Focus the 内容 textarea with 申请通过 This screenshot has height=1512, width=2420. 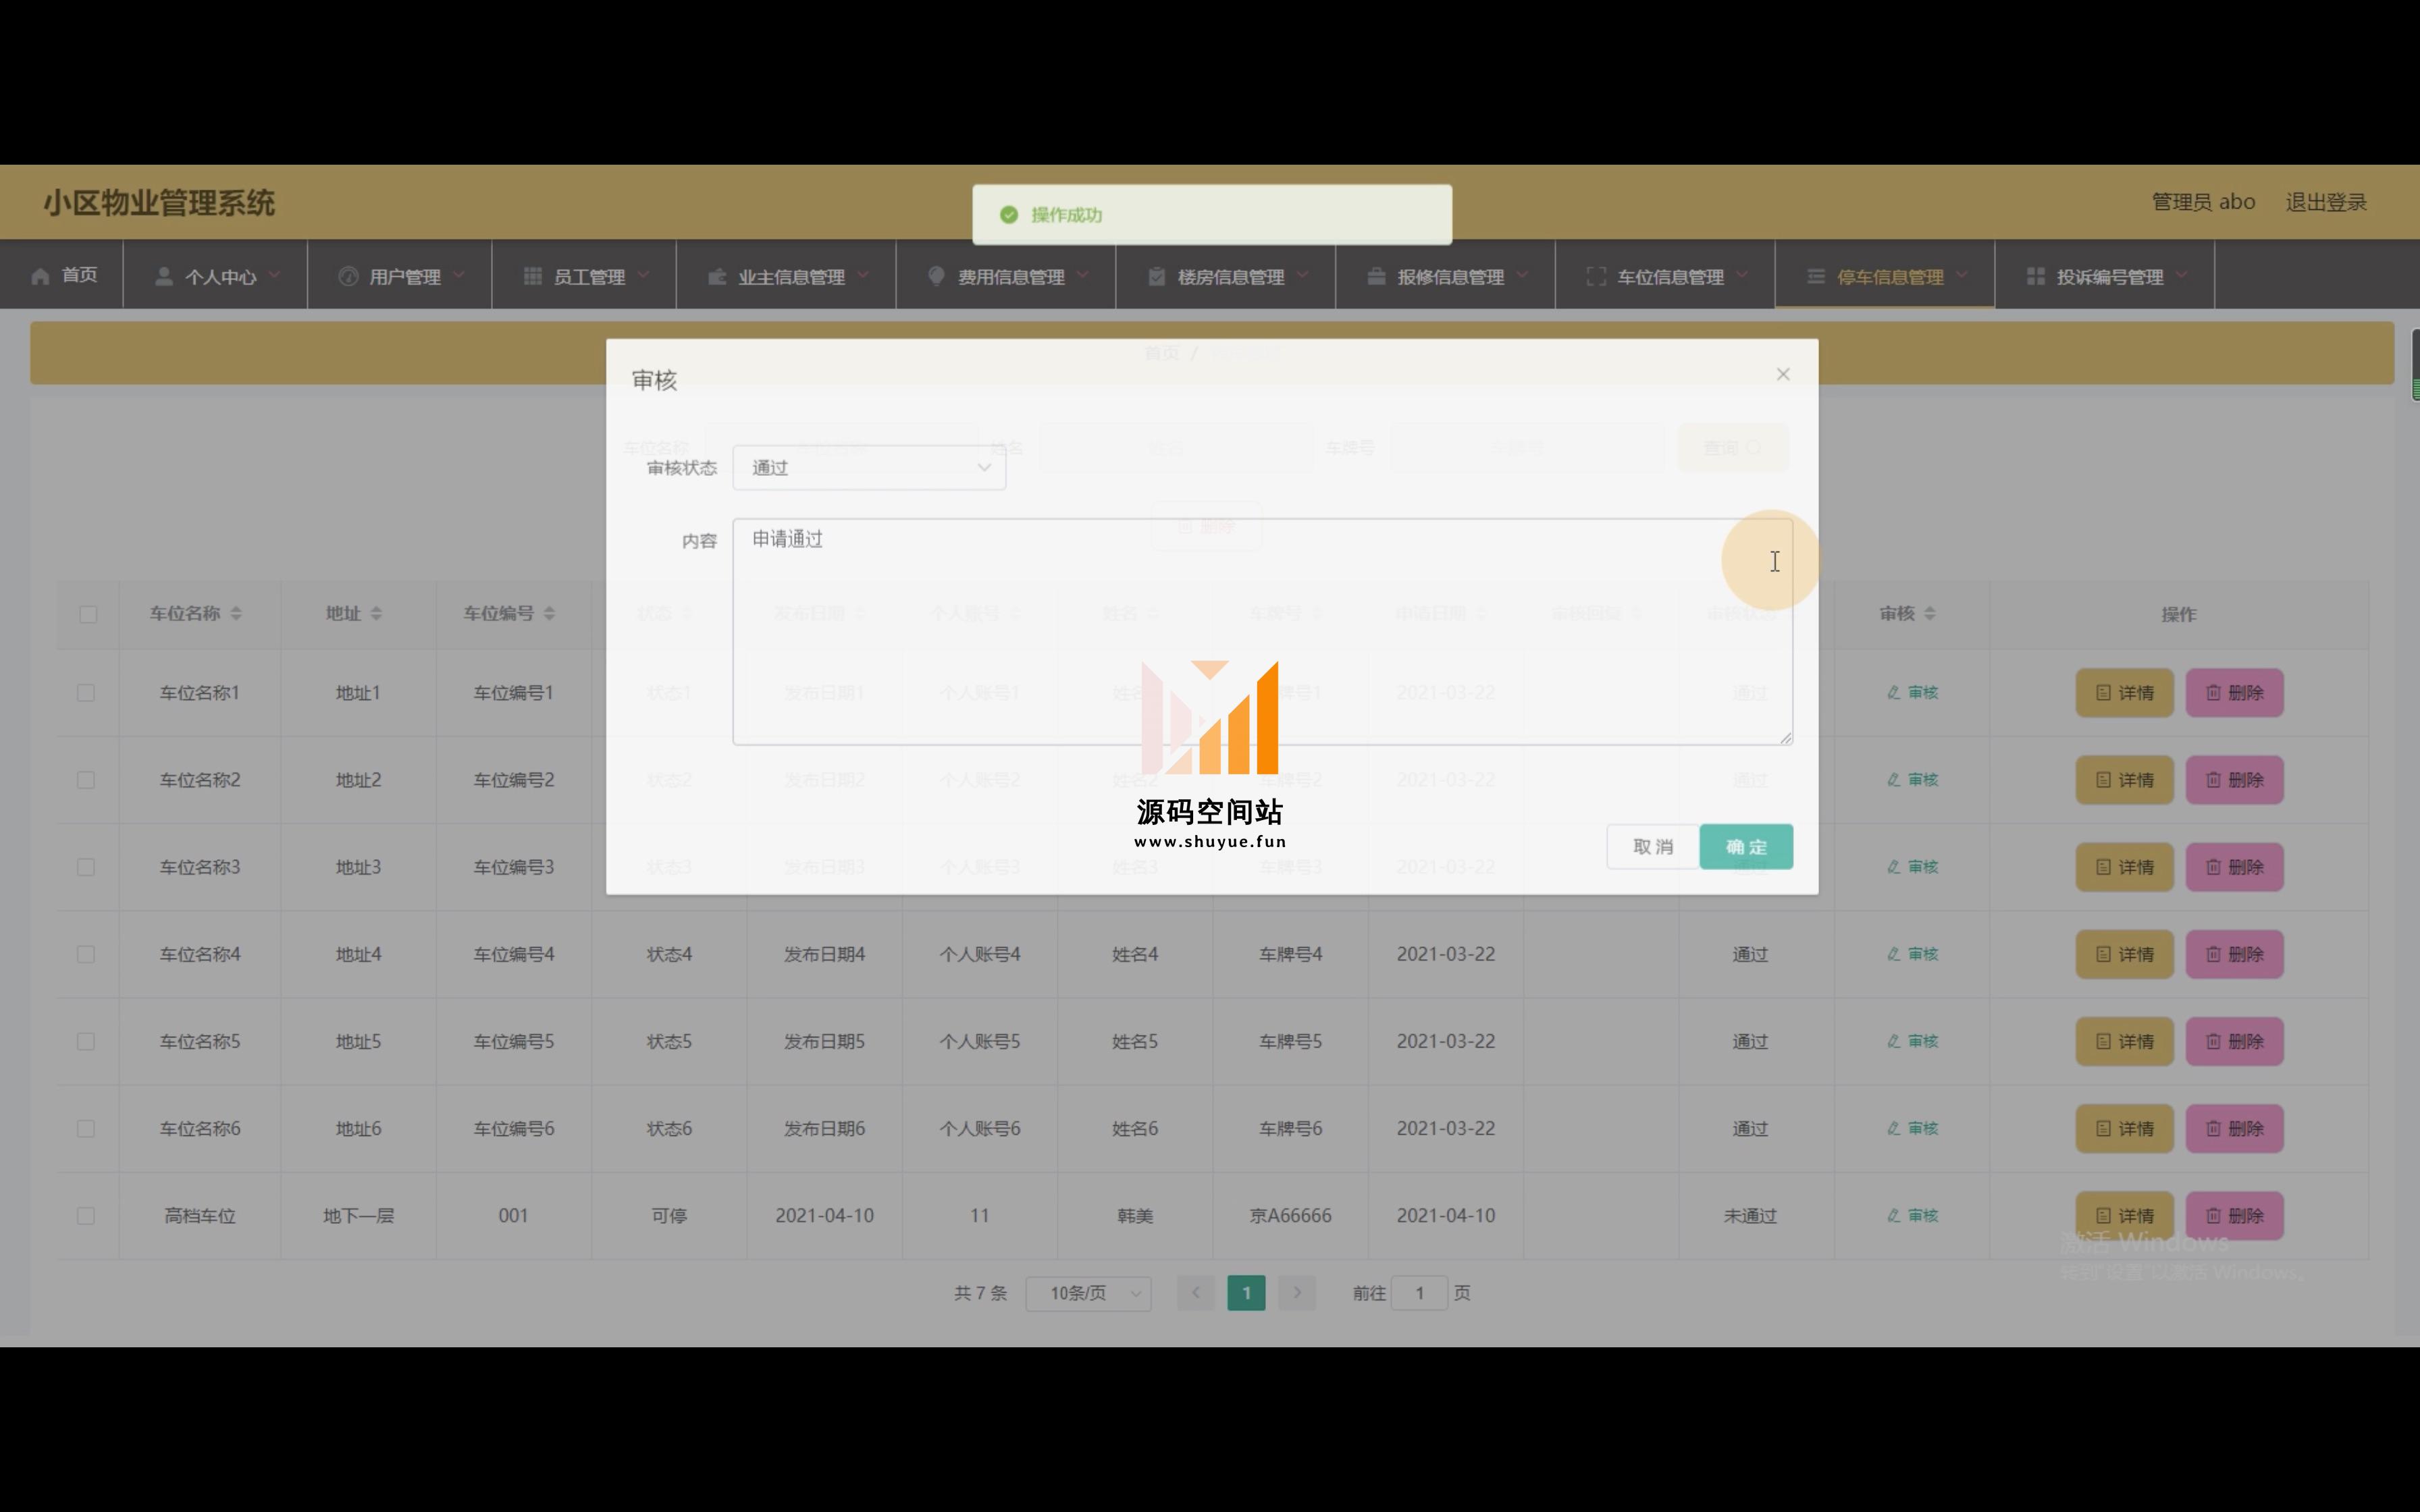1262,632
